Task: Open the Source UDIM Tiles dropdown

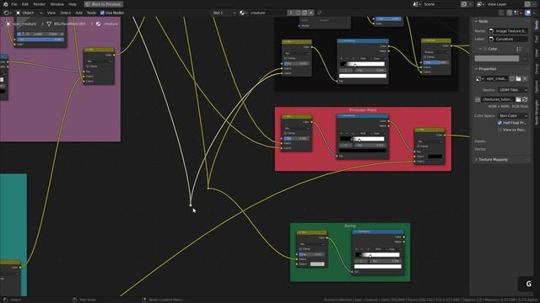Action: click(x=513, y=90)
